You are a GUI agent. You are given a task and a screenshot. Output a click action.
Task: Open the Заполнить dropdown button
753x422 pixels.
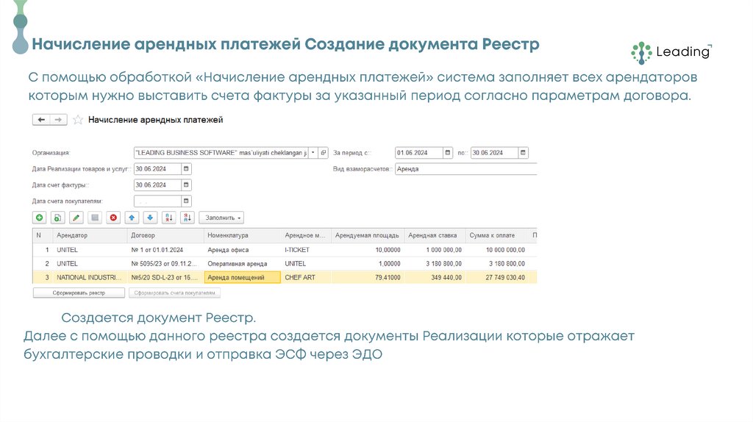222,218
